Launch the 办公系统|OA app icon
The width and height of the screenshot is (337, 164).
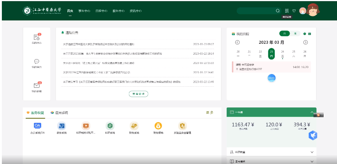[x=37, y=126]
